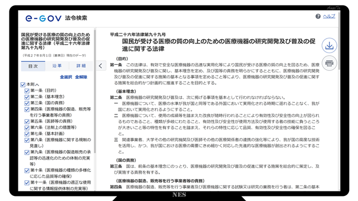This screenshot has height=201, width=358.
Task: Select 第七条（基本計画） contents entry
Action: pos(48,133)
